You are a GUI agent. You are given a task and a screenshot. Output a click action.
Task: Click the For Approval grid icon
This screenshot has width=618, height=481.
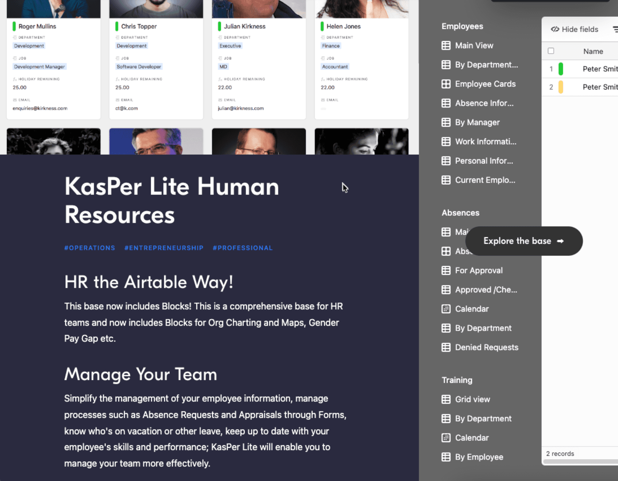point(446,270)
